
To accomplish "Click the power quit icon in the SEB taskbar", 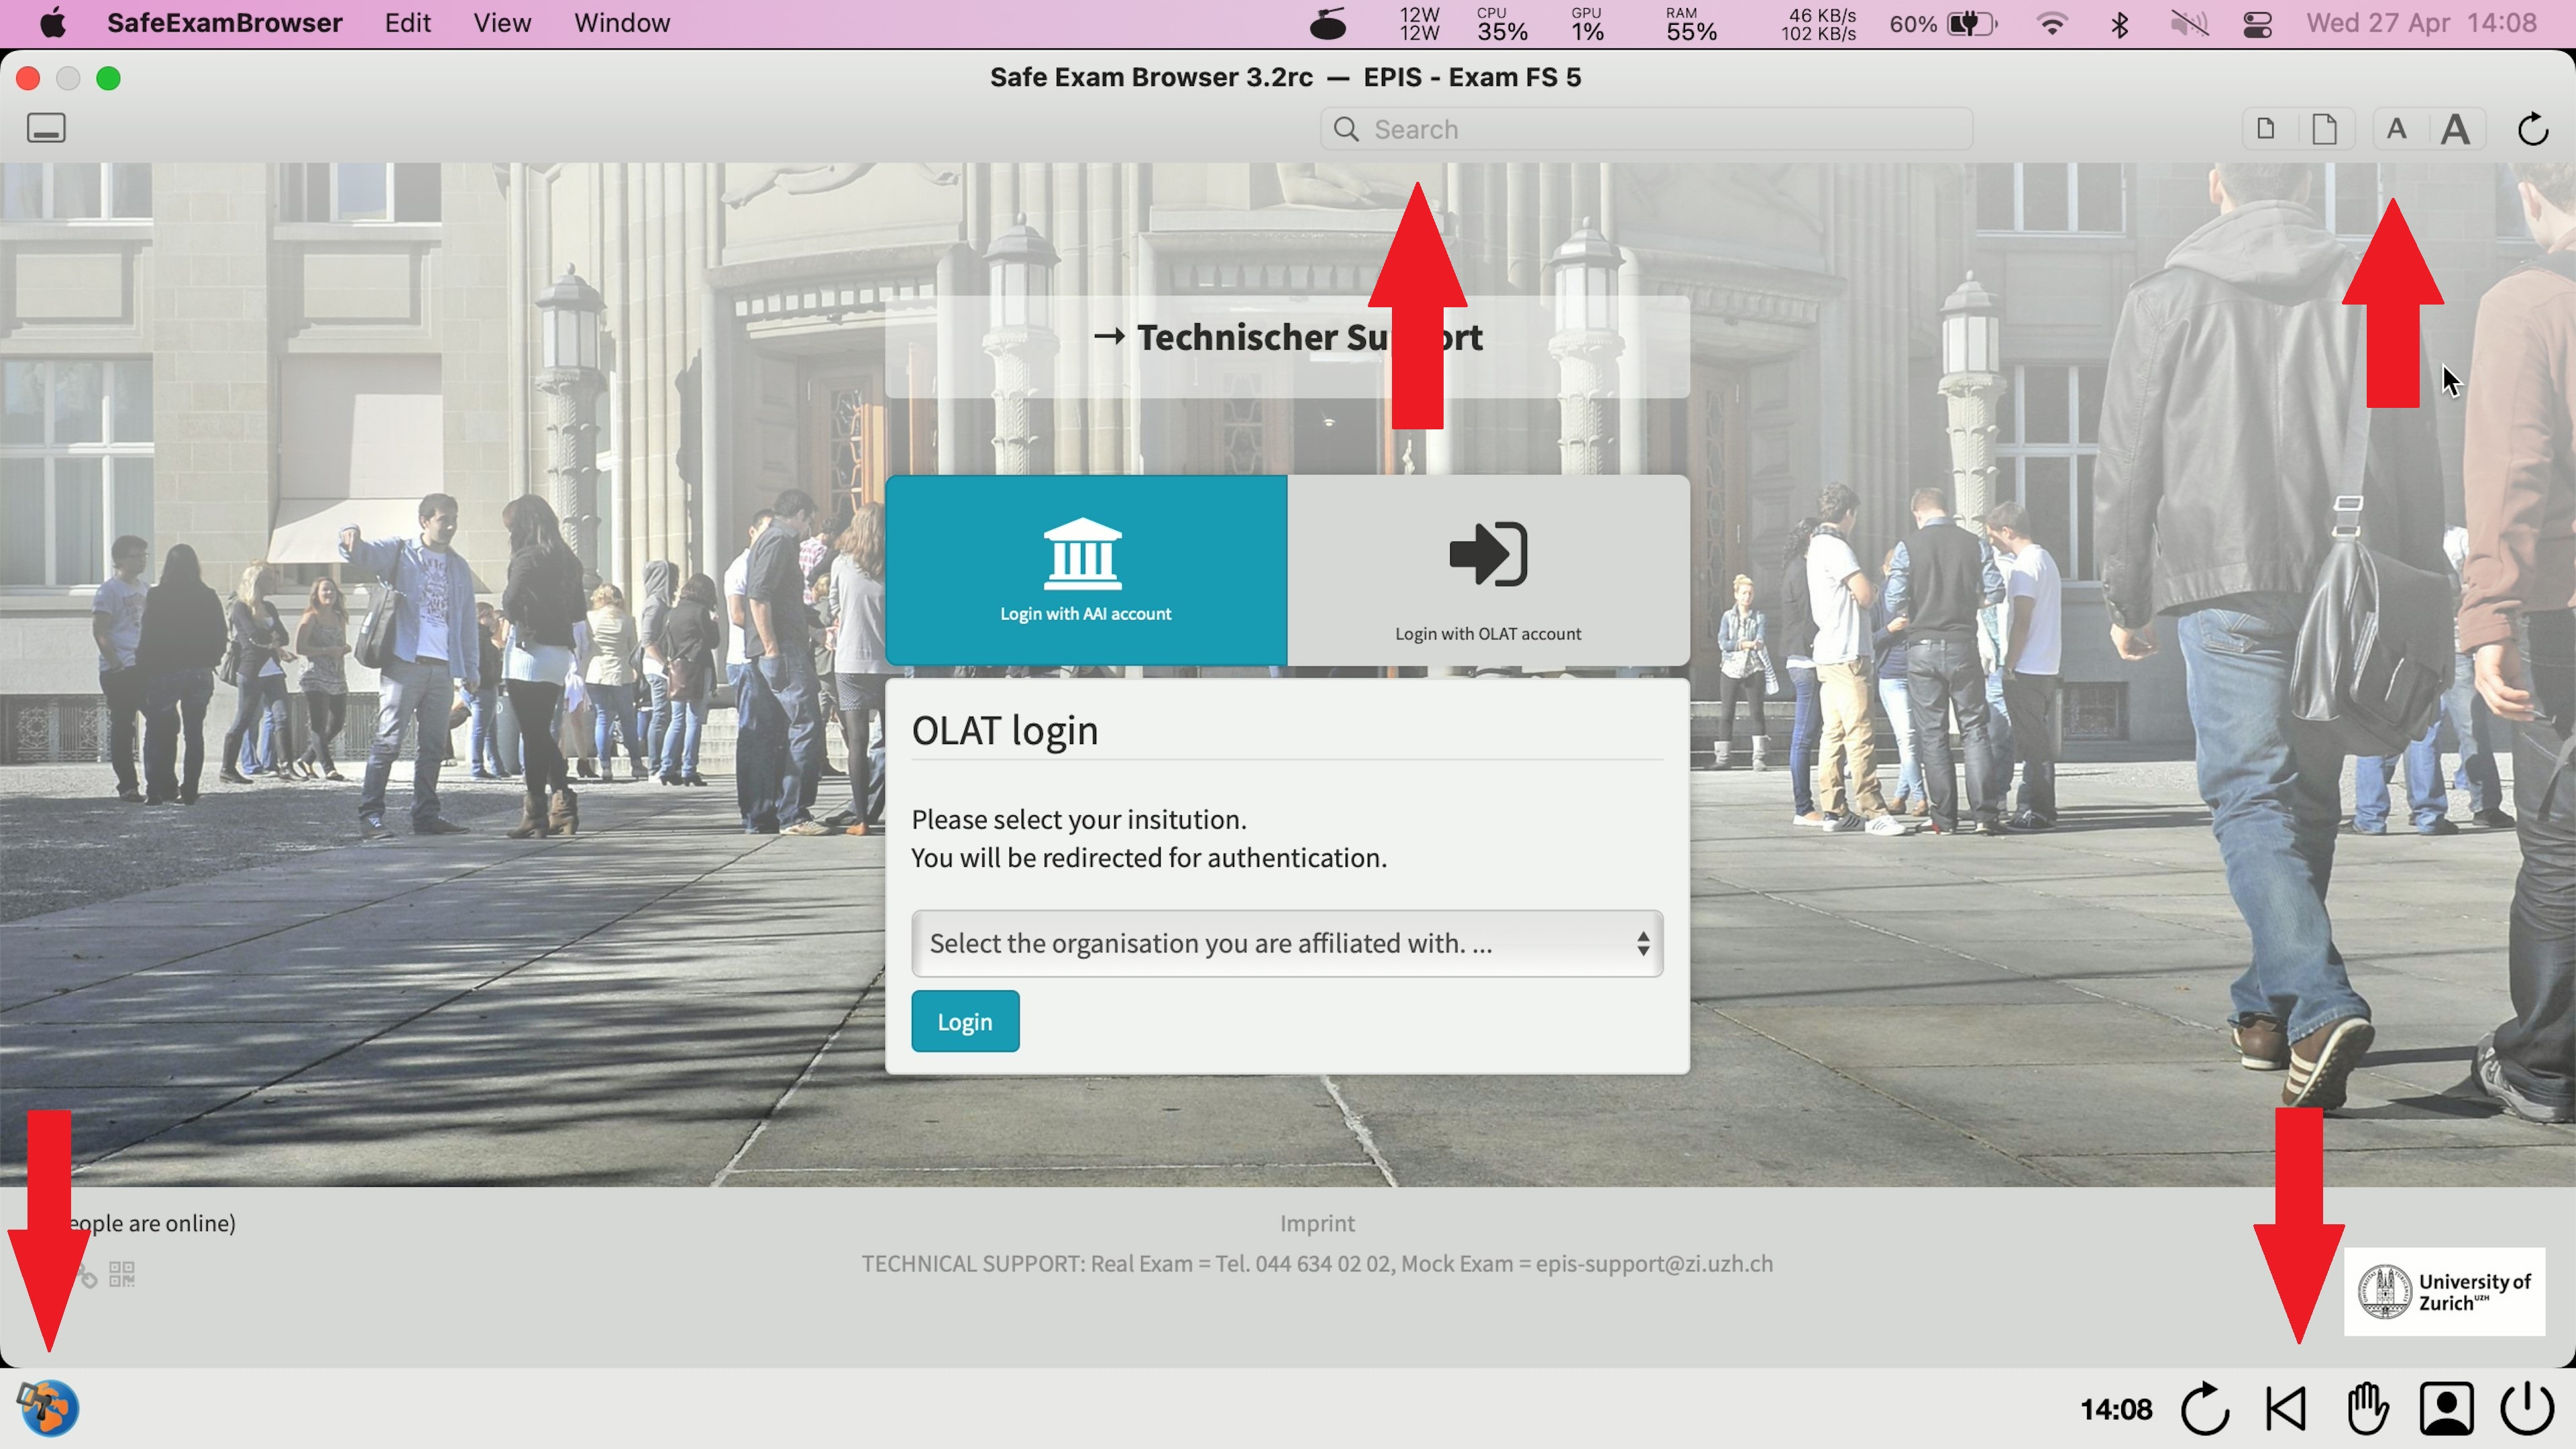I will tap(2527, 1409).
